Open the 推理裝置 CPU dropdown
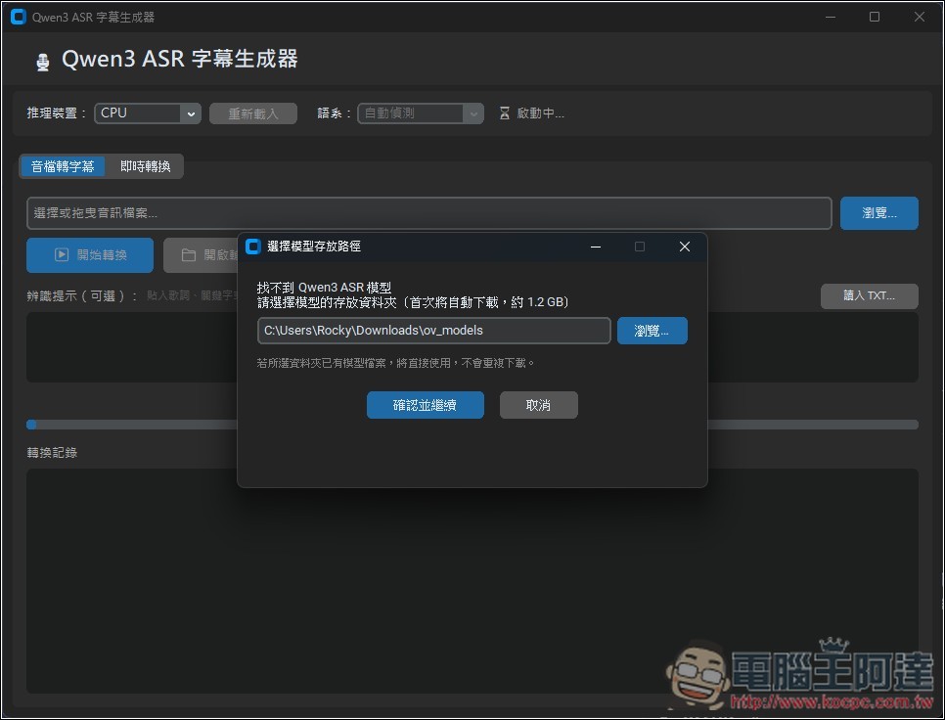Image resolution: width=945 pixels, height=720 pixels. point(147,112)
